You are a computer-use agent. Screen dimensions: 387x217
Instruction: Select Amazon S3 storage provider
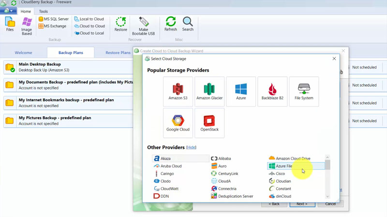pos(178,91)
